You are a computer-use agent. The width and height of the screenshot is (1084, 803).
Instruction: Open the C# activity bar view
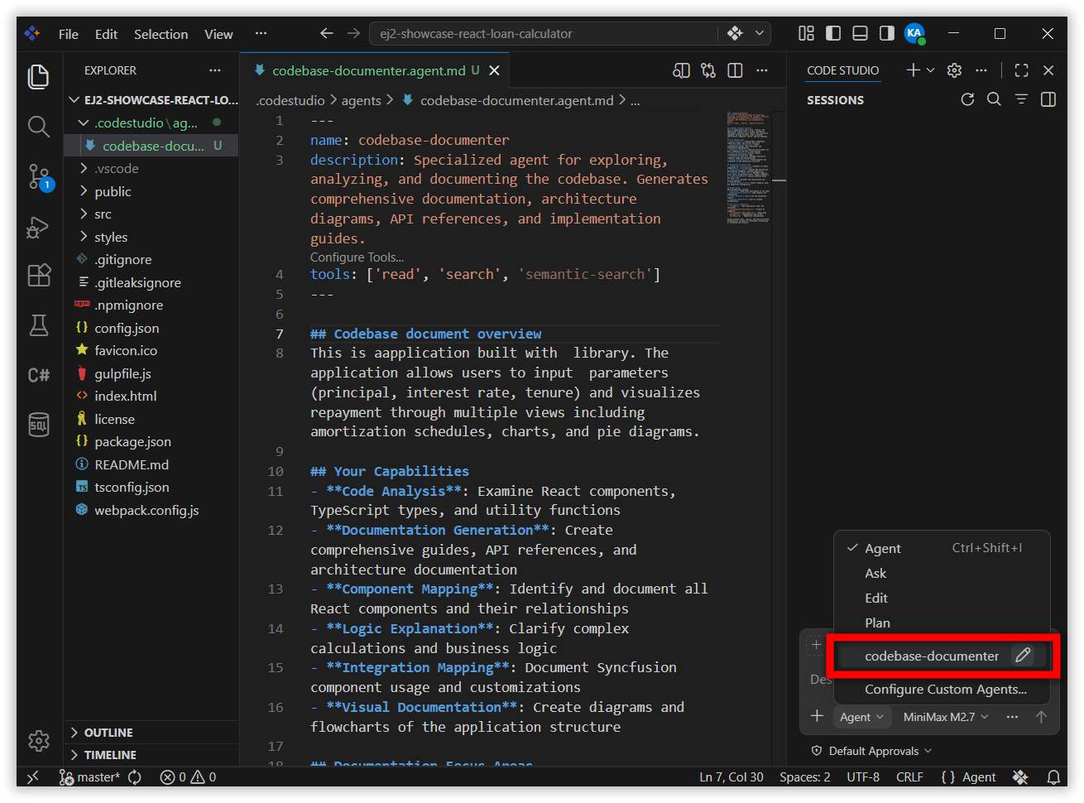point(39,375)
